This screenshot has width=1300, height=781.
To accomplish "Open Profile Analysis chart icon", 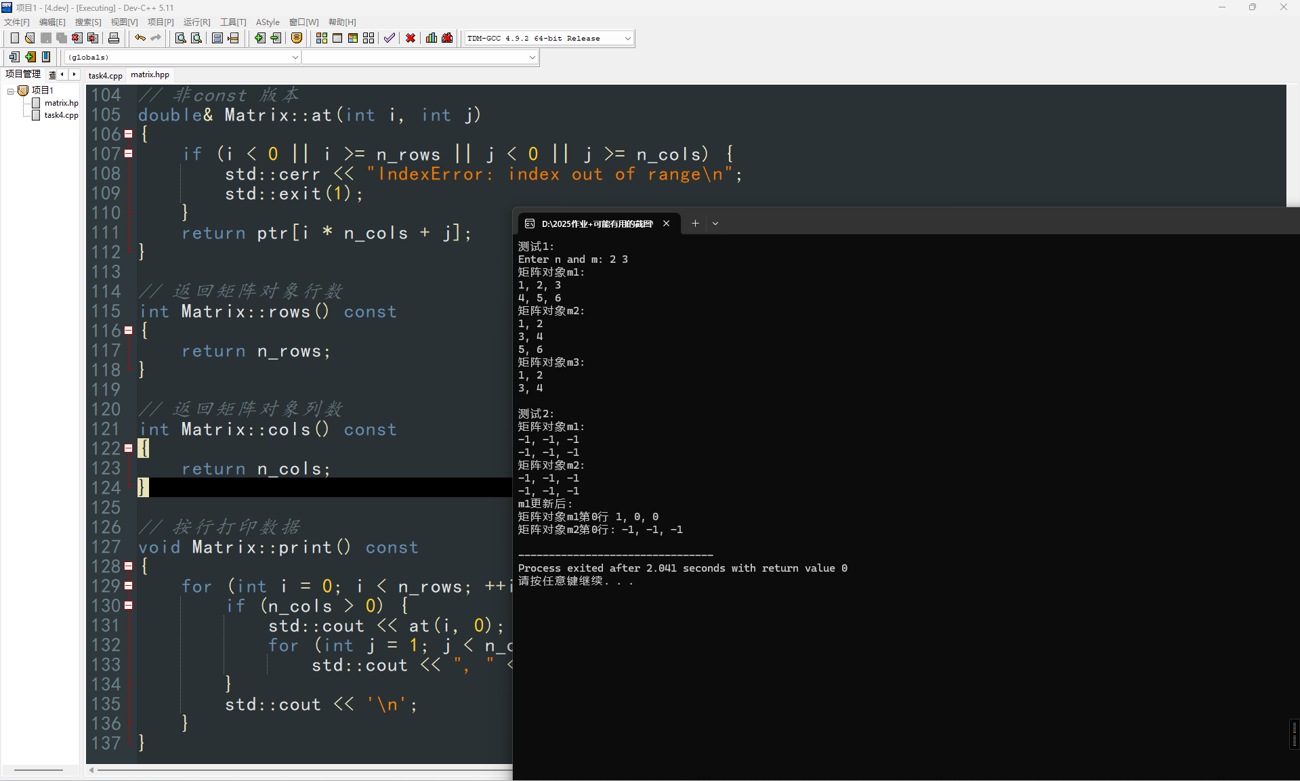I will [x=432, y=38].
